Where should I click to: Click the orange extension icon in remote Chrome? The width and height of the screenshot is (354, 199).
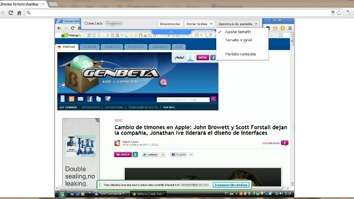point(283,28)
